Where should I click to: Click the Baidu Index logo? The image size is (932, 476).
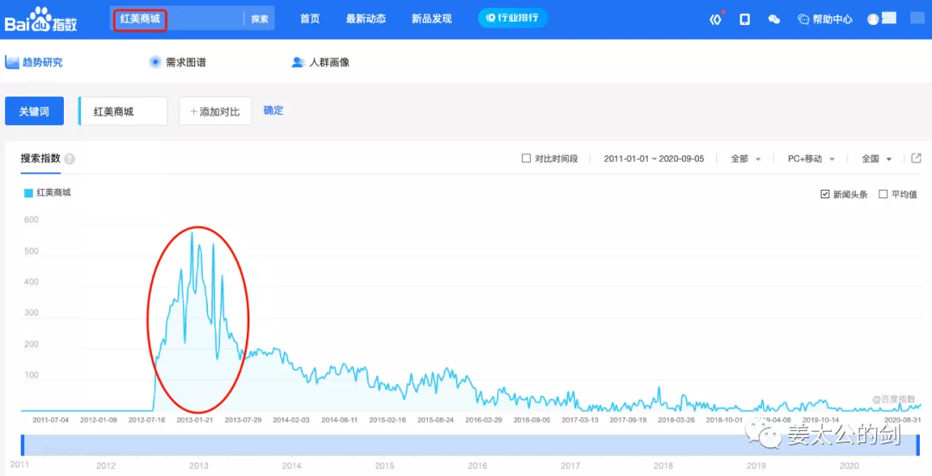(x=41, y=20)
